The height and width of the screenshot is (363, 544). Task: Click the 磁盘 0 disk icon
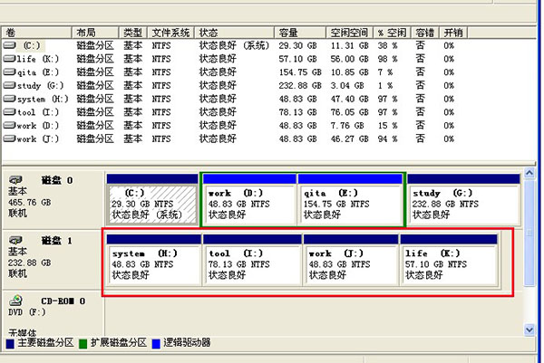[x=16, y=180]
